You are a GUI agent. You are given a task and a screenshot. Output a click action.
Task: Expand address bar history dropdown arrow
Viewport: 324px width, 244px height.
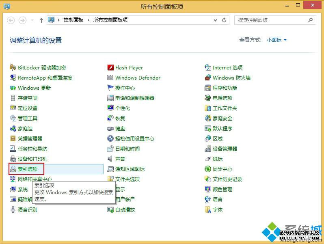(x=215, y=20)
